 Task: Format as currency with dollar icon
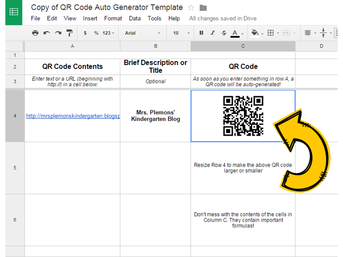(x=85, y=33)
